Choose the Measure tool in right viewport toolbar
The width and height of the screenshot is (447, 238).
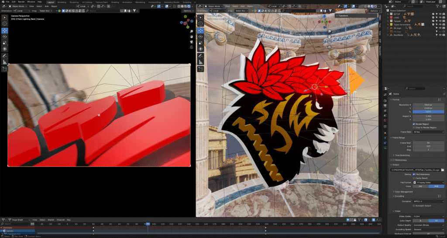tap(200, 62)
